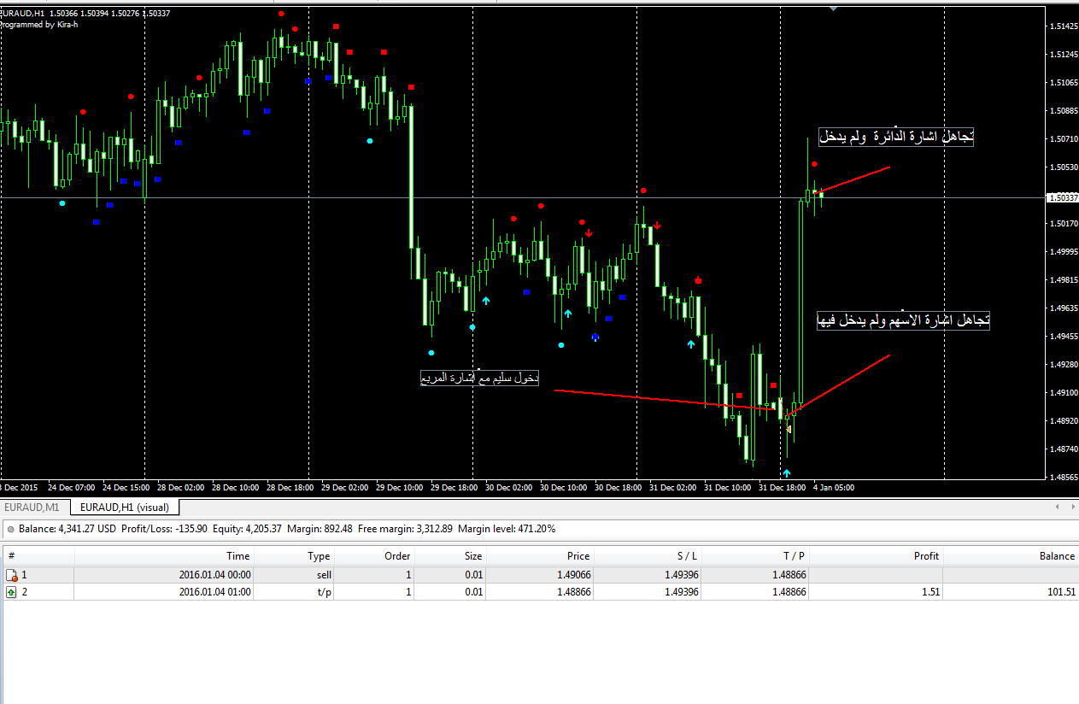Click the chart shift triangle marker at top
The image size is (1079, 704).
pos(834,9)
